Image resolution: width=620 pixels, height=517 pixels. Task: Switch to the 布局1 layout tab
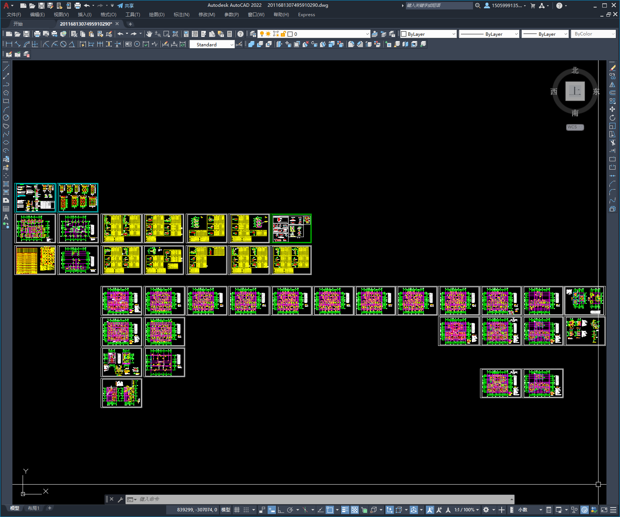coord(34,508)
